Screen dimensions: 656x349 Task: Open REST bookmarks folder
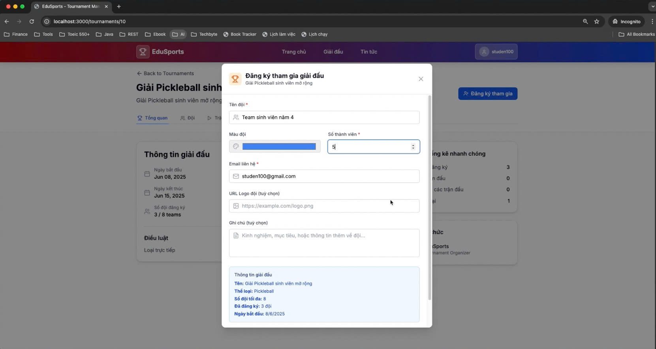129,34
